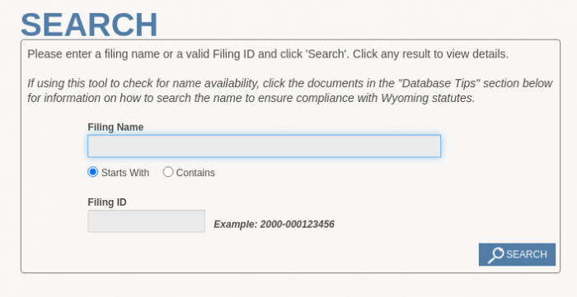Click the magnifying glass icon on Search button
Image resolution: width=577 pixels, height=297 pixels.
(x=495, y=255)
